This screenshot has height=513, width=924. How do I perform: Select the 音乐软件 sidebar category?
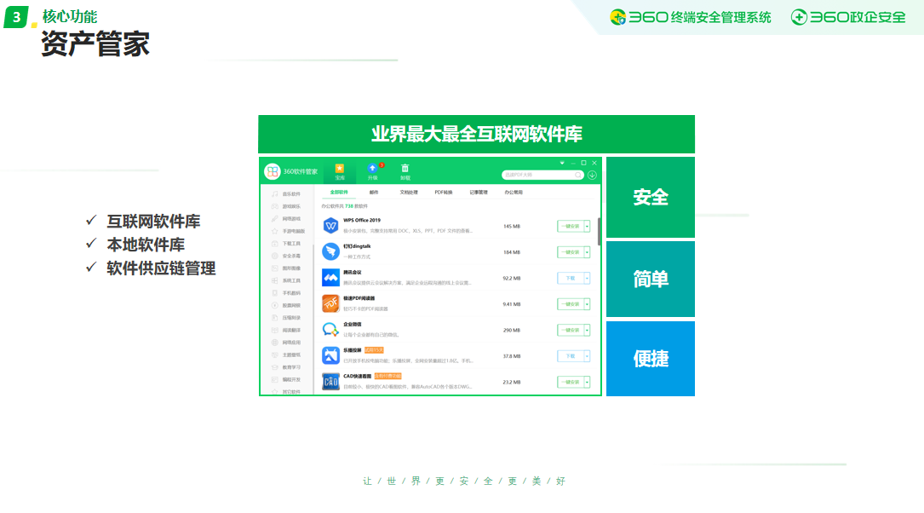click(287, 194)
